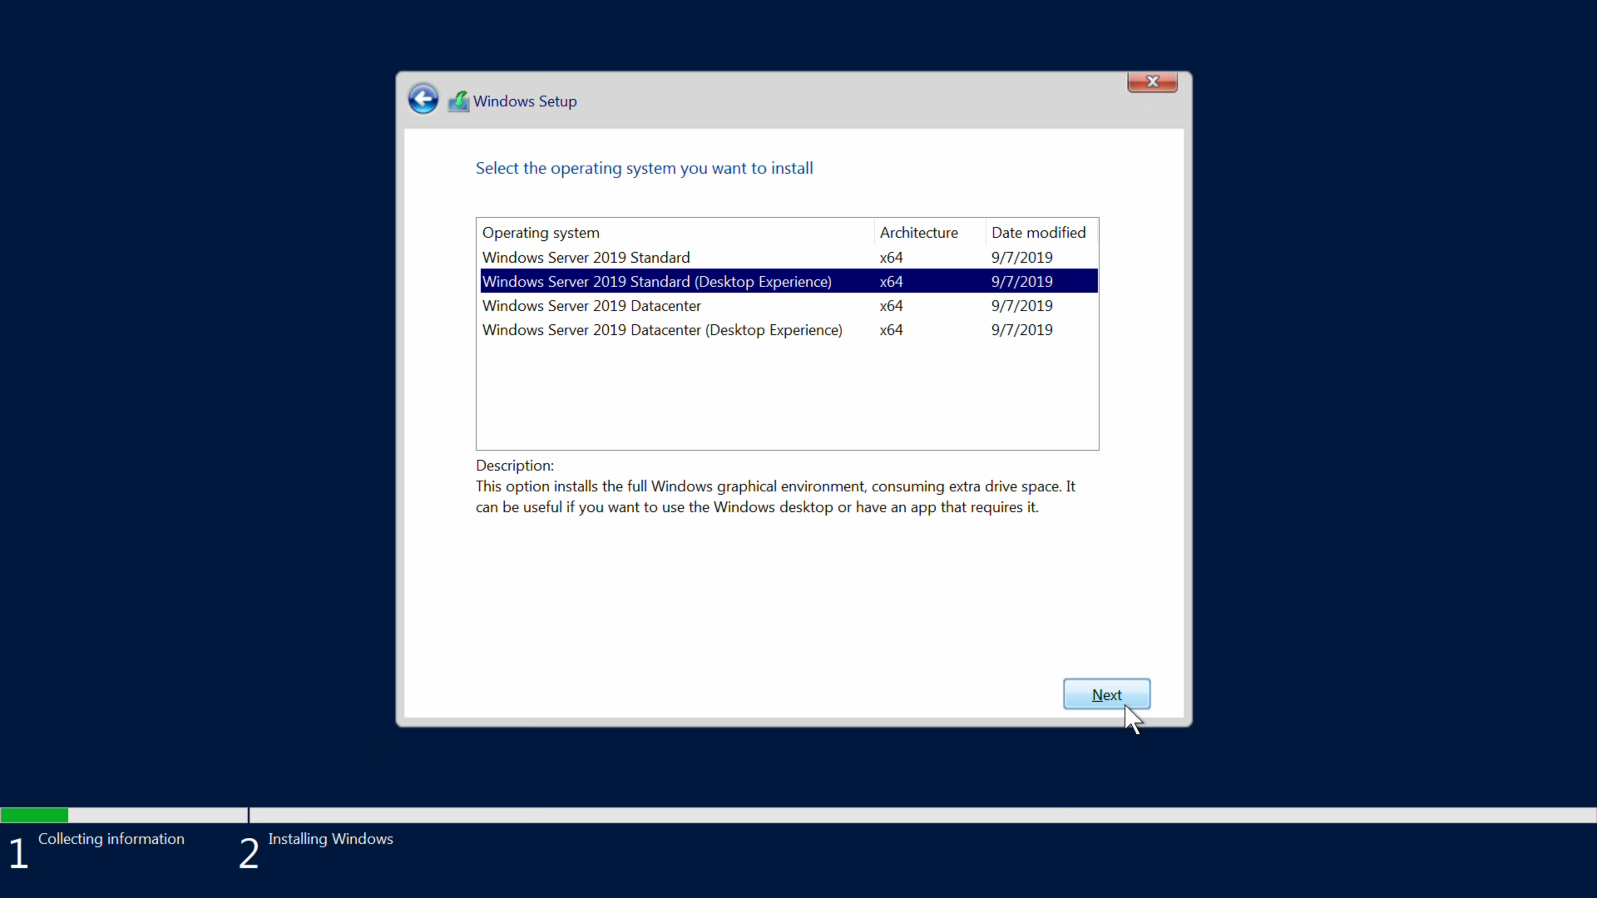Go back using the blue arrow button

[423, 99]
